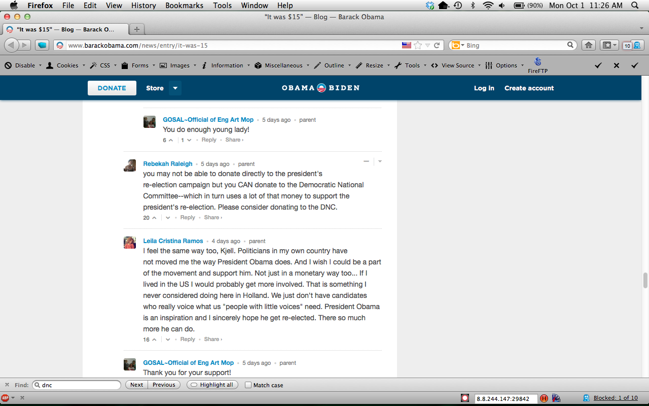Click Next in the find bar

click(136, 385)
